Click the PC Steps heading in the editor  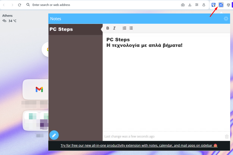118,40
